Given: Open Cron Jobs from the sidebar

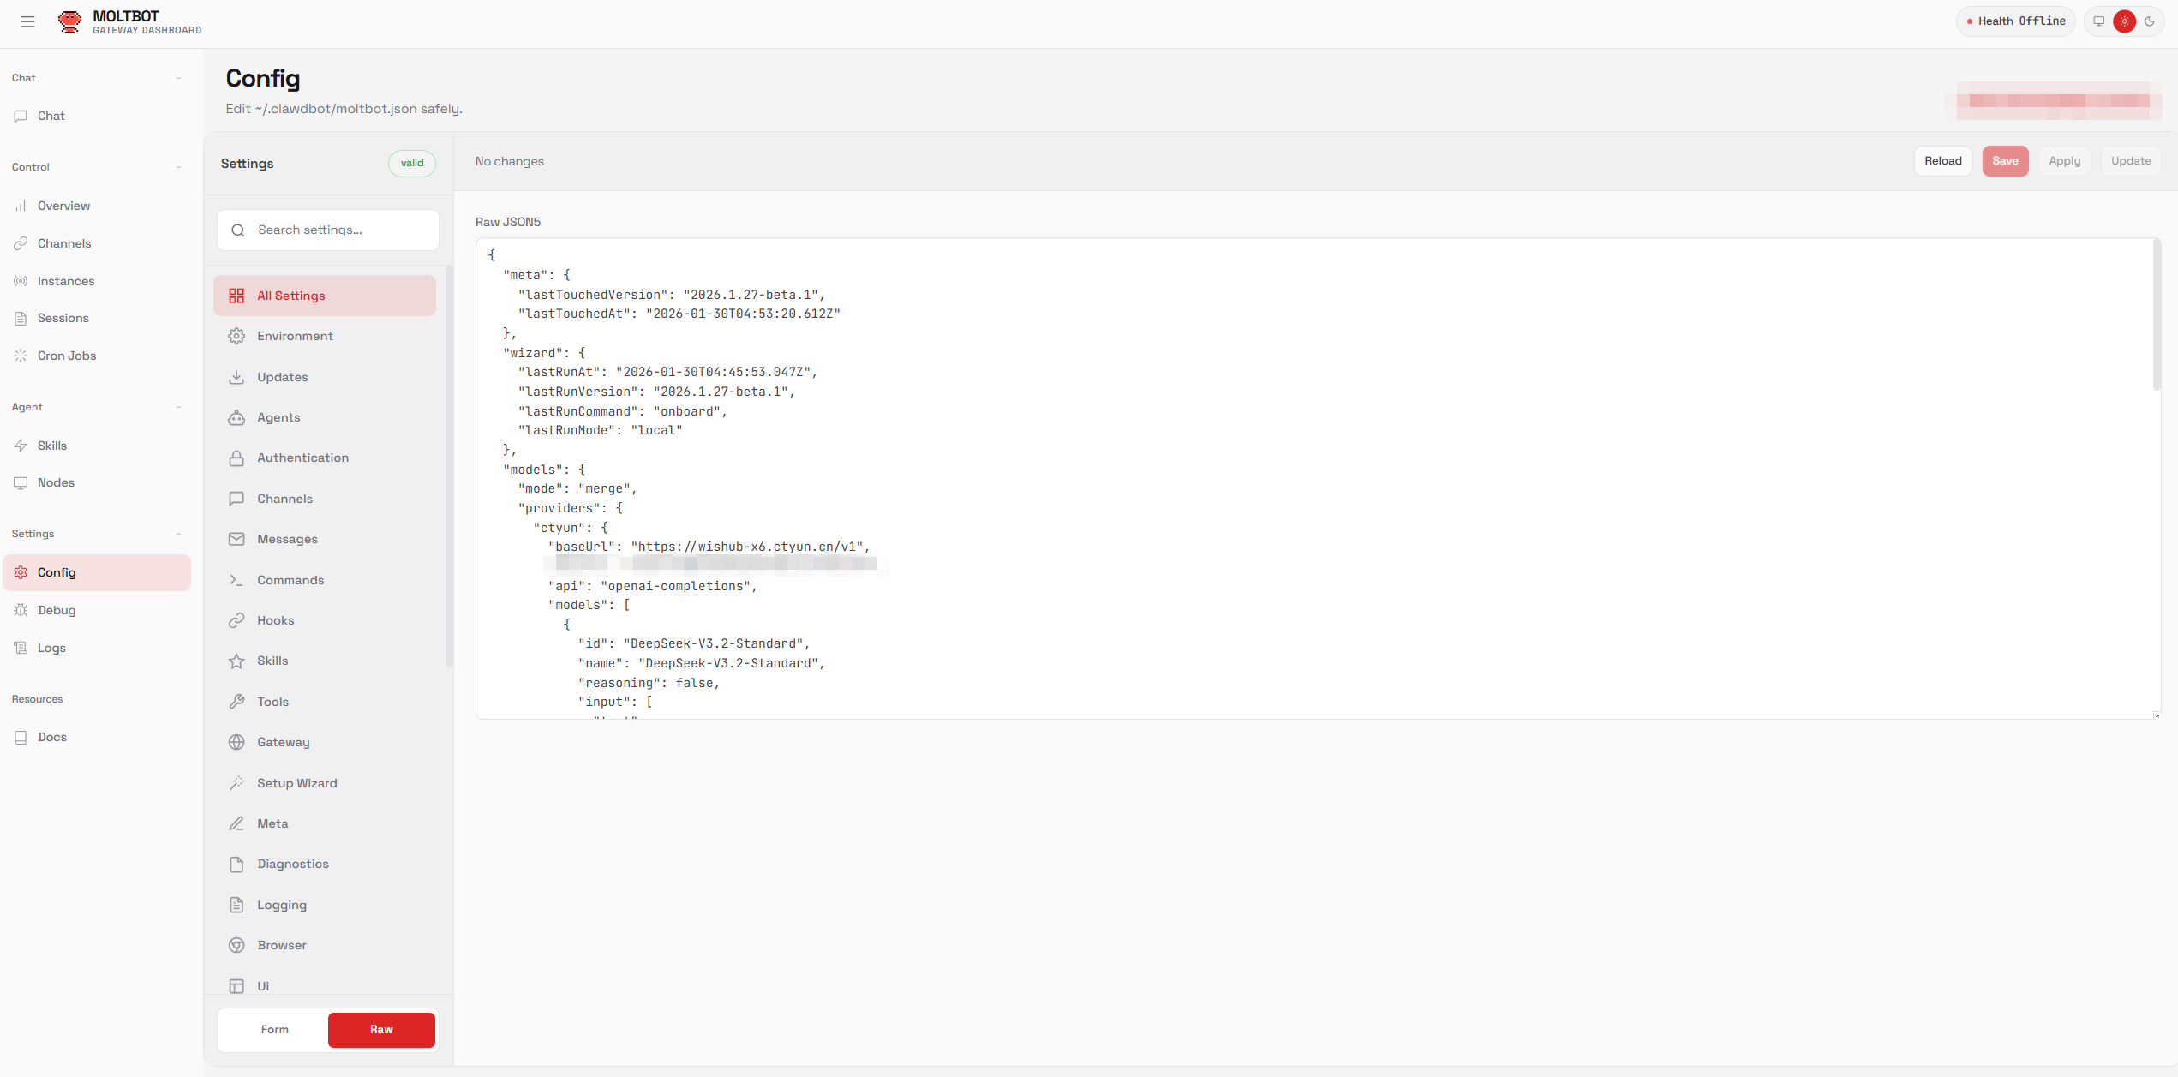Looking at the screenshot, I should click(x=66, y=356).
